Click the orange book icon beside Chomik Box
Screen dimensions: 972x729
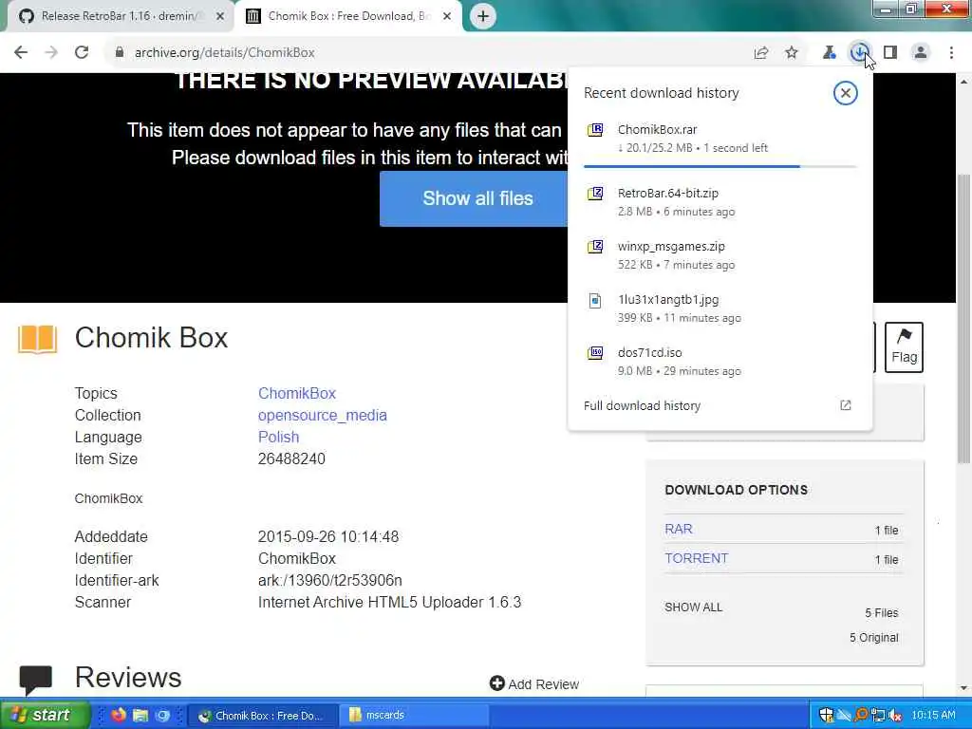[37, 339]
